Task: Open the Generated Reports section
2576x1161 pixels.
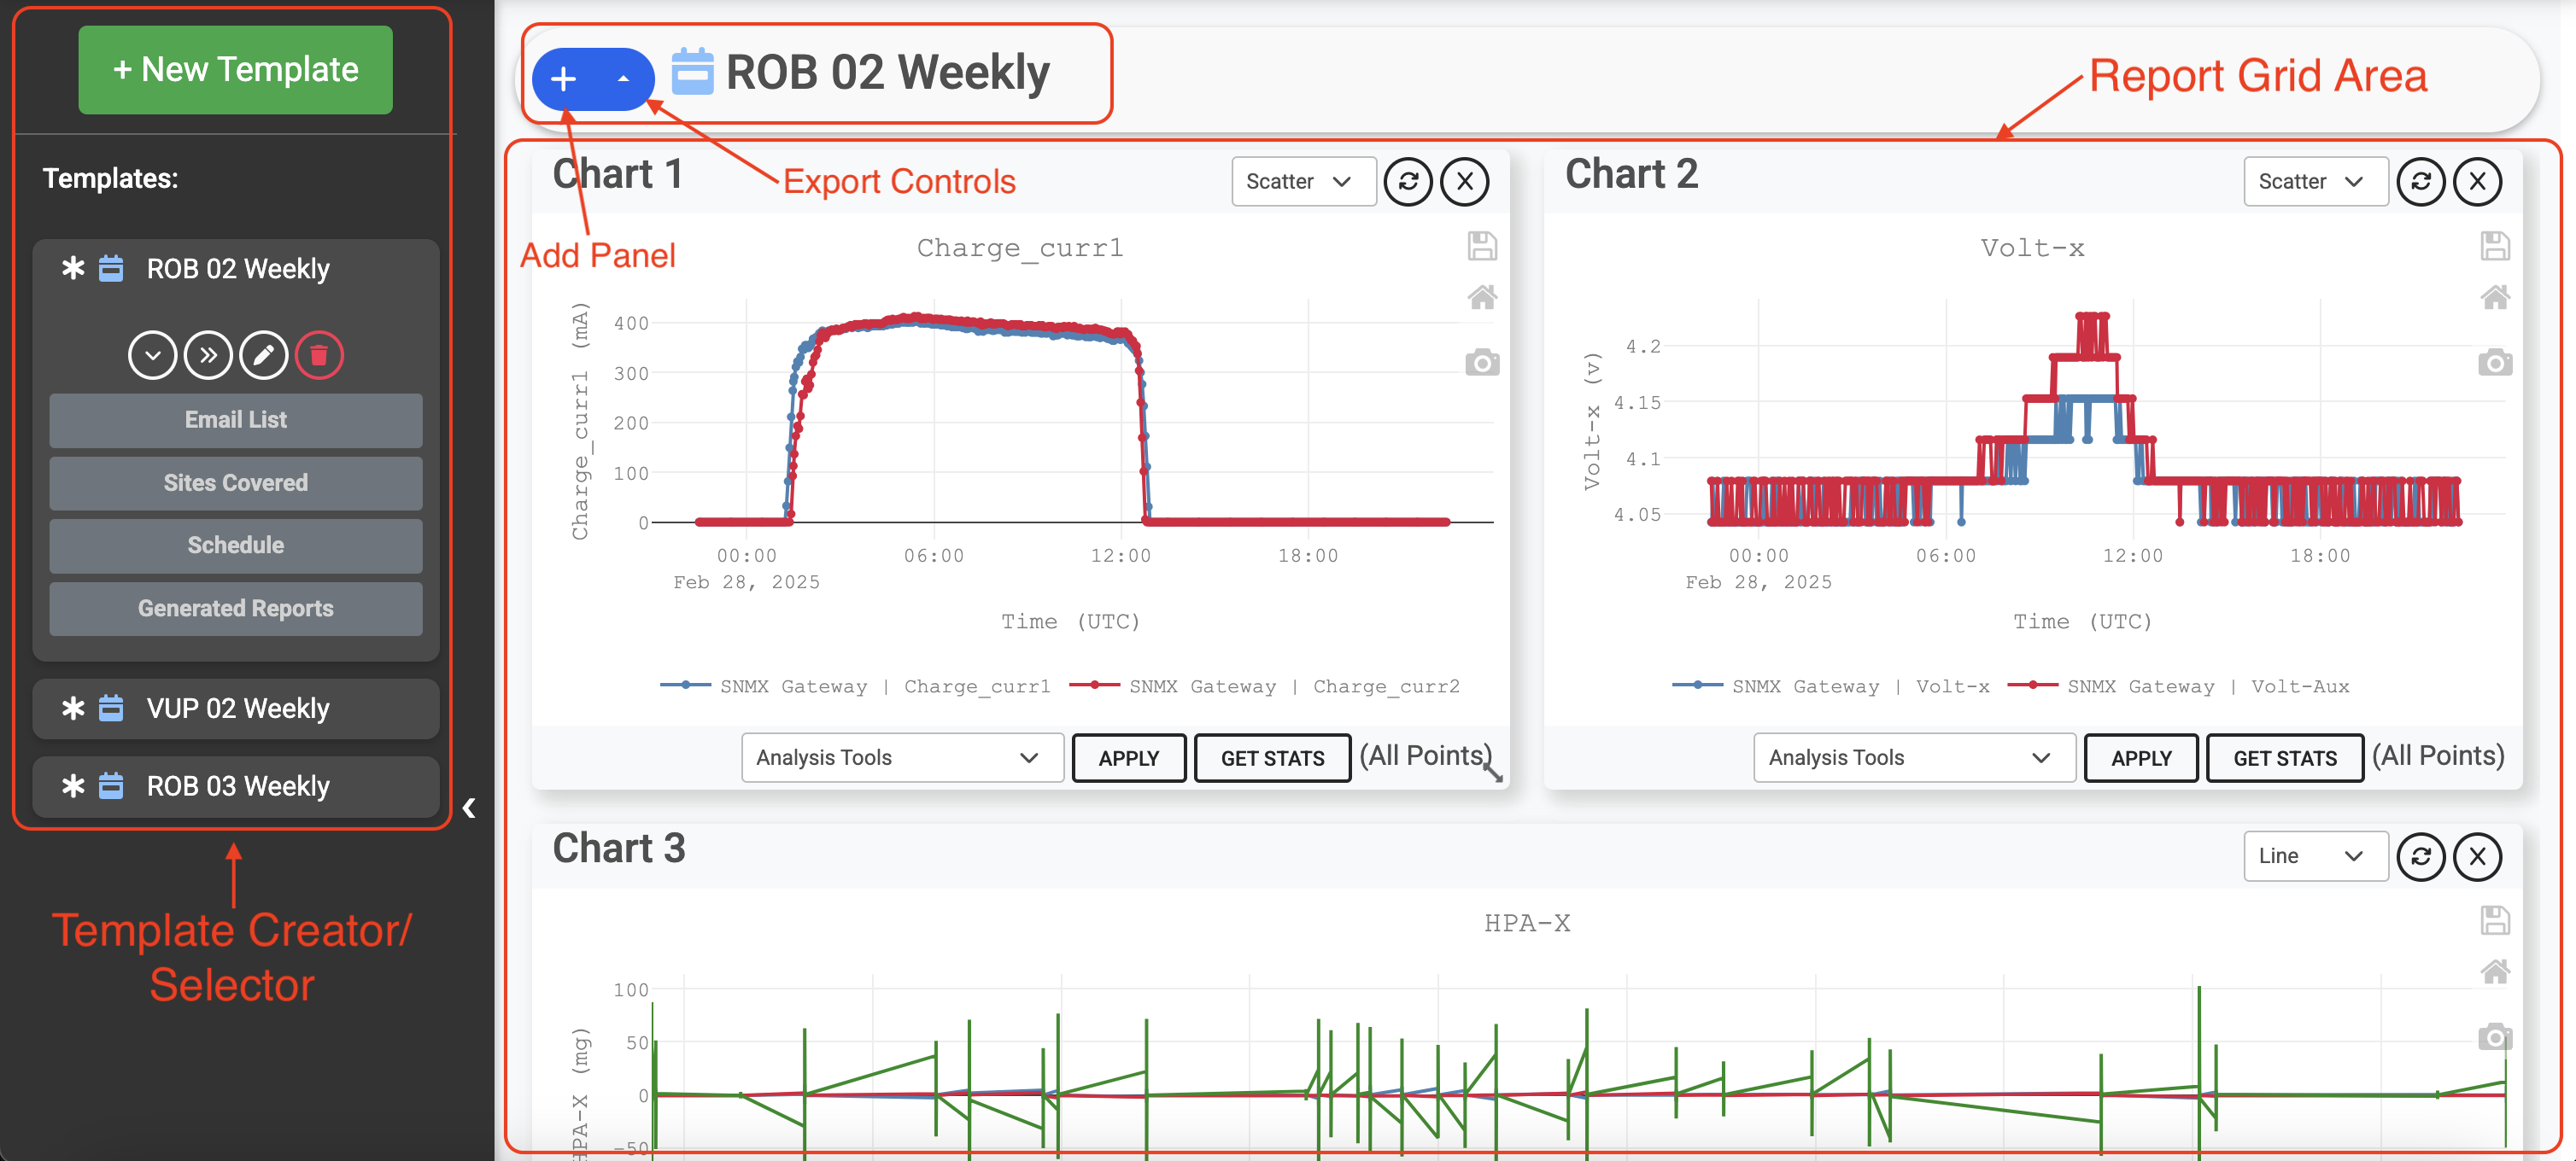Action: [235, 609]
